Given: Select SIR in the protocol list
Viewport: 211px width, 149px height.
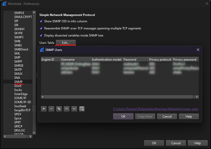Looking at the screenshot, I should 16,25.
